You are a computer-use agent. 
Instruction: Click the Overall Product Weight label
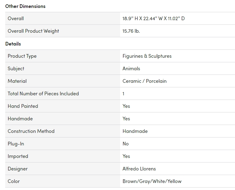(33, 31)
